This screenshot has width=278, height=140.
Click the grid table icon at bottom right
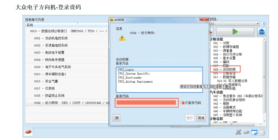(262, 132)
